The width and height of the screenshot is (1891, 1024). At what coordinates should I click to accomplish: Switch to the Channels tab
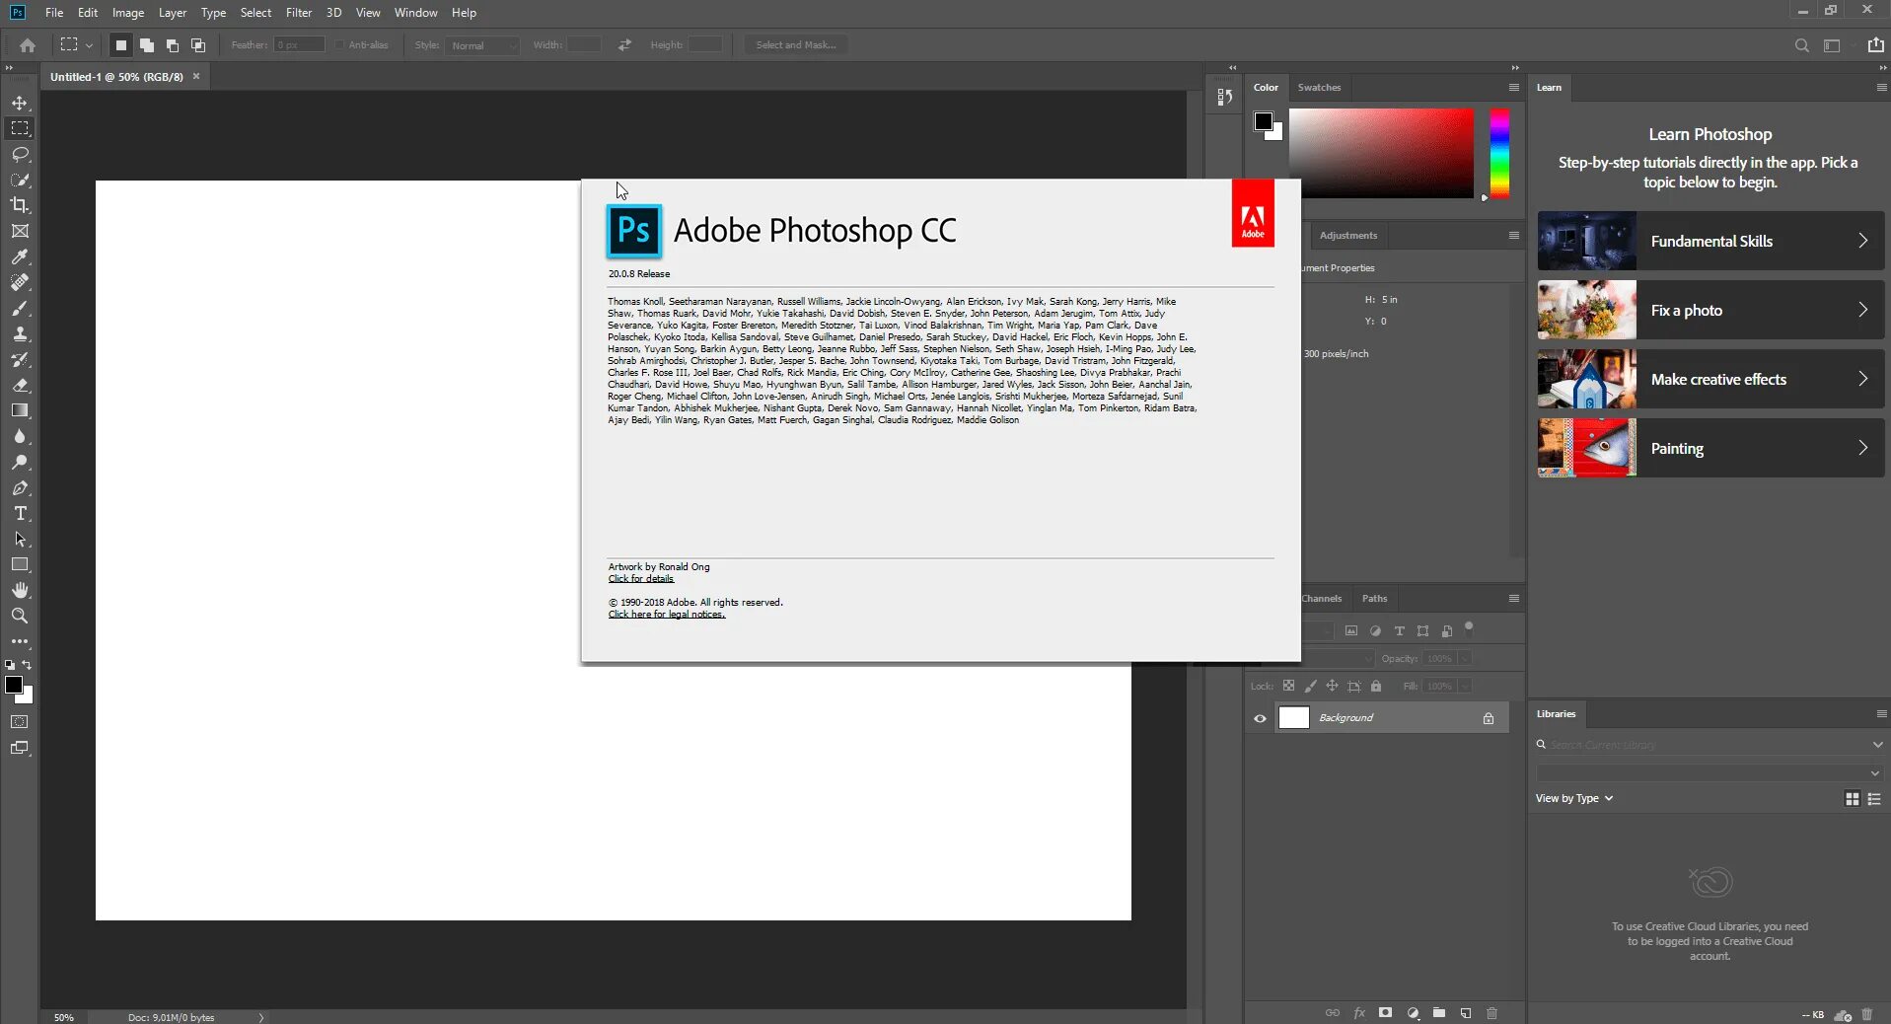coord(1322,599)
